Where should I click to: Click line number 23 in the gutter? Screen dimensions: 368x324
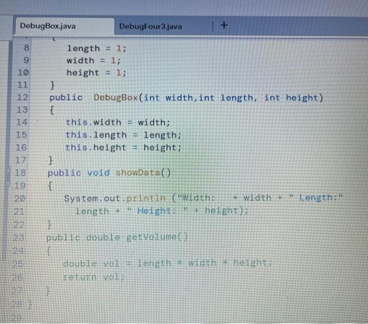pos(18,237)
